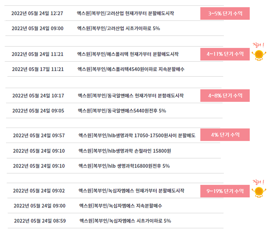Open the 고려산업 시초가이하로 5% entry

[119, 29]
